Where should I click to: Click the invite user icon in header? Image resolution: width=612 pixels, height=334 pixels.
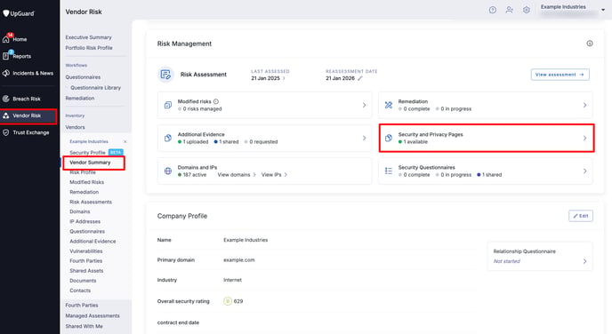coord(510,10)
